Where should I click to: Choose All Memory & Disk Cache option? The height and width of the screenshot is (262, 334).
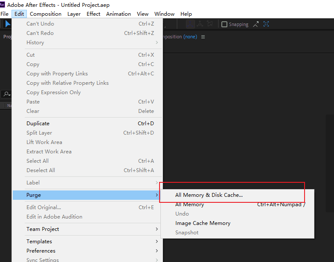(209, 195)
